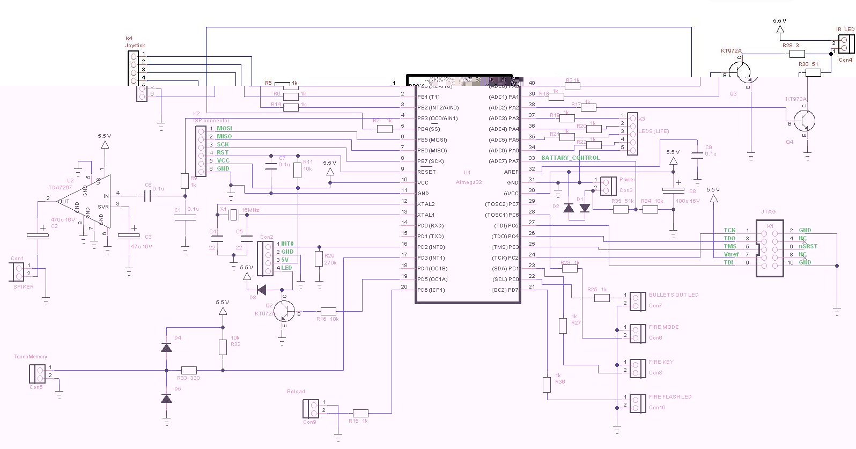Screen dimensions: 856x449
Task: Click resistor R15 1k symbol
Action: 360,413
